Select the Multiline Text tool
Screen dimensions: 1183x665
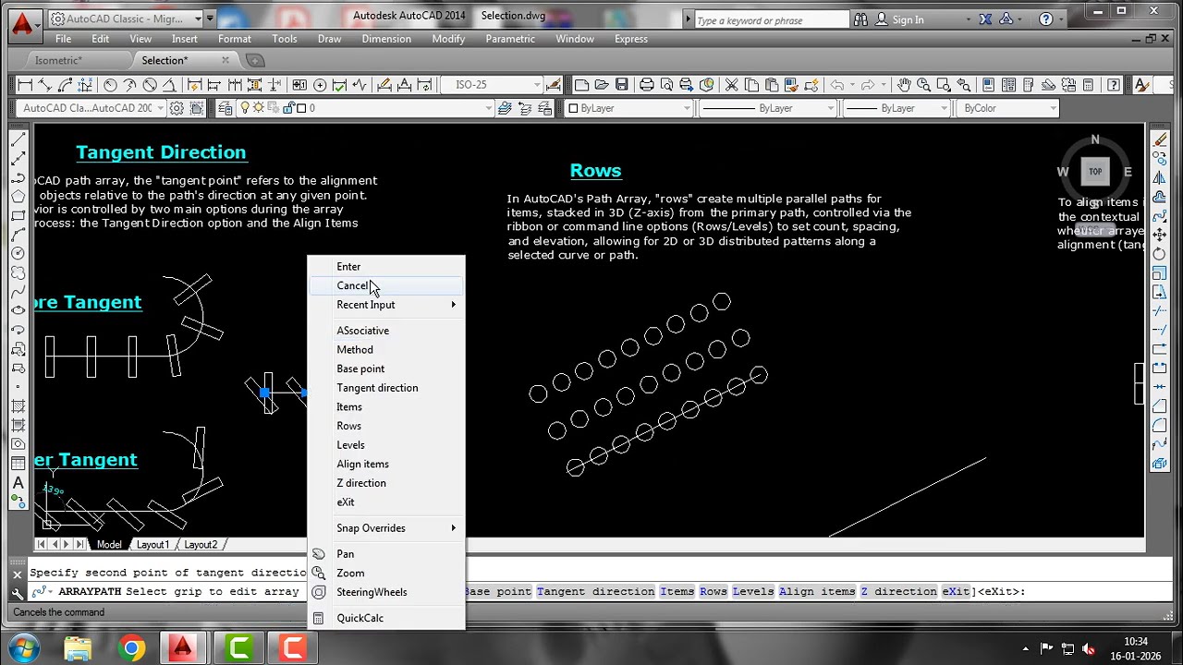(x=18, y=482)
